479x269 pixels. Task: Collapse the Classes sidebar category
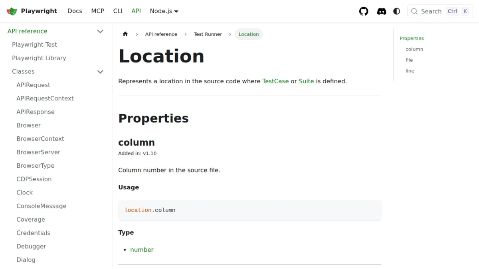[100, 72]
